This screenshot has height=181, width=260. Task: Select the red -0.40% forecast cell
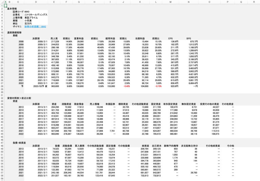click(x=126, y=86)
